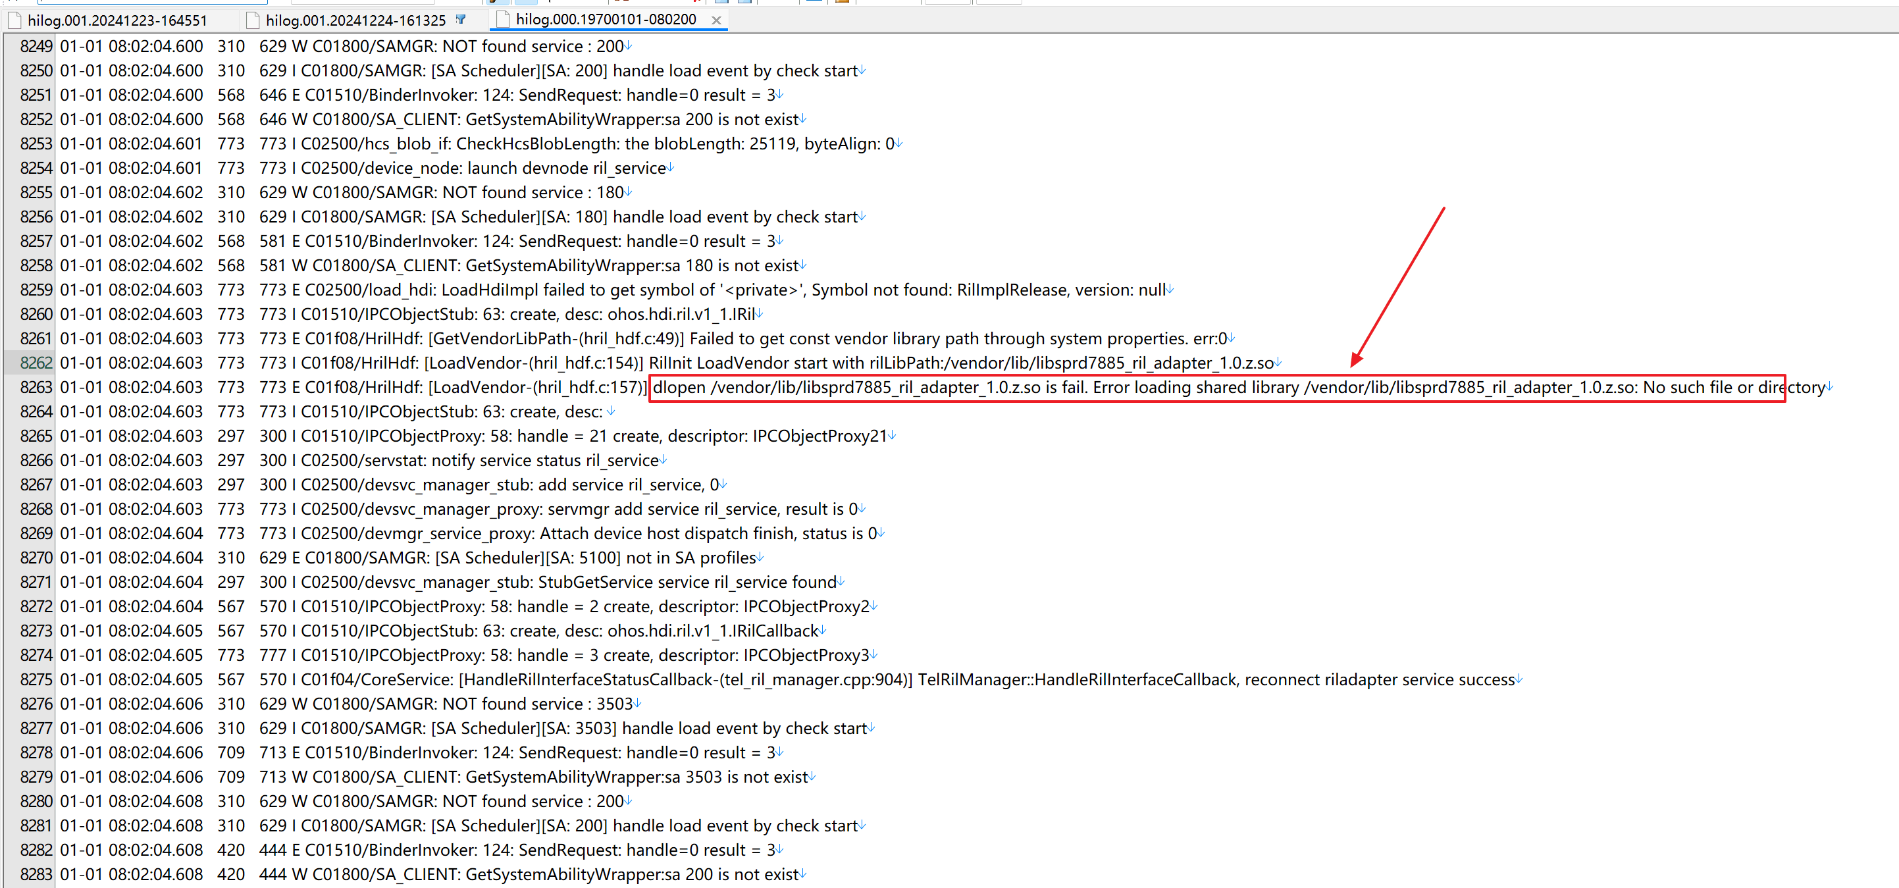Click 'NOT found service : 3503' text

tap(537, 703)
